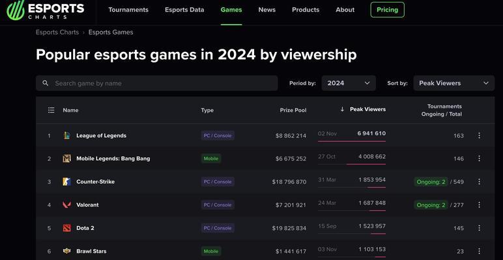This screenshot has width=503, height=260.
Task: Open the three-dot menu for Counter-Strike
Action: (x=480, y=181)
